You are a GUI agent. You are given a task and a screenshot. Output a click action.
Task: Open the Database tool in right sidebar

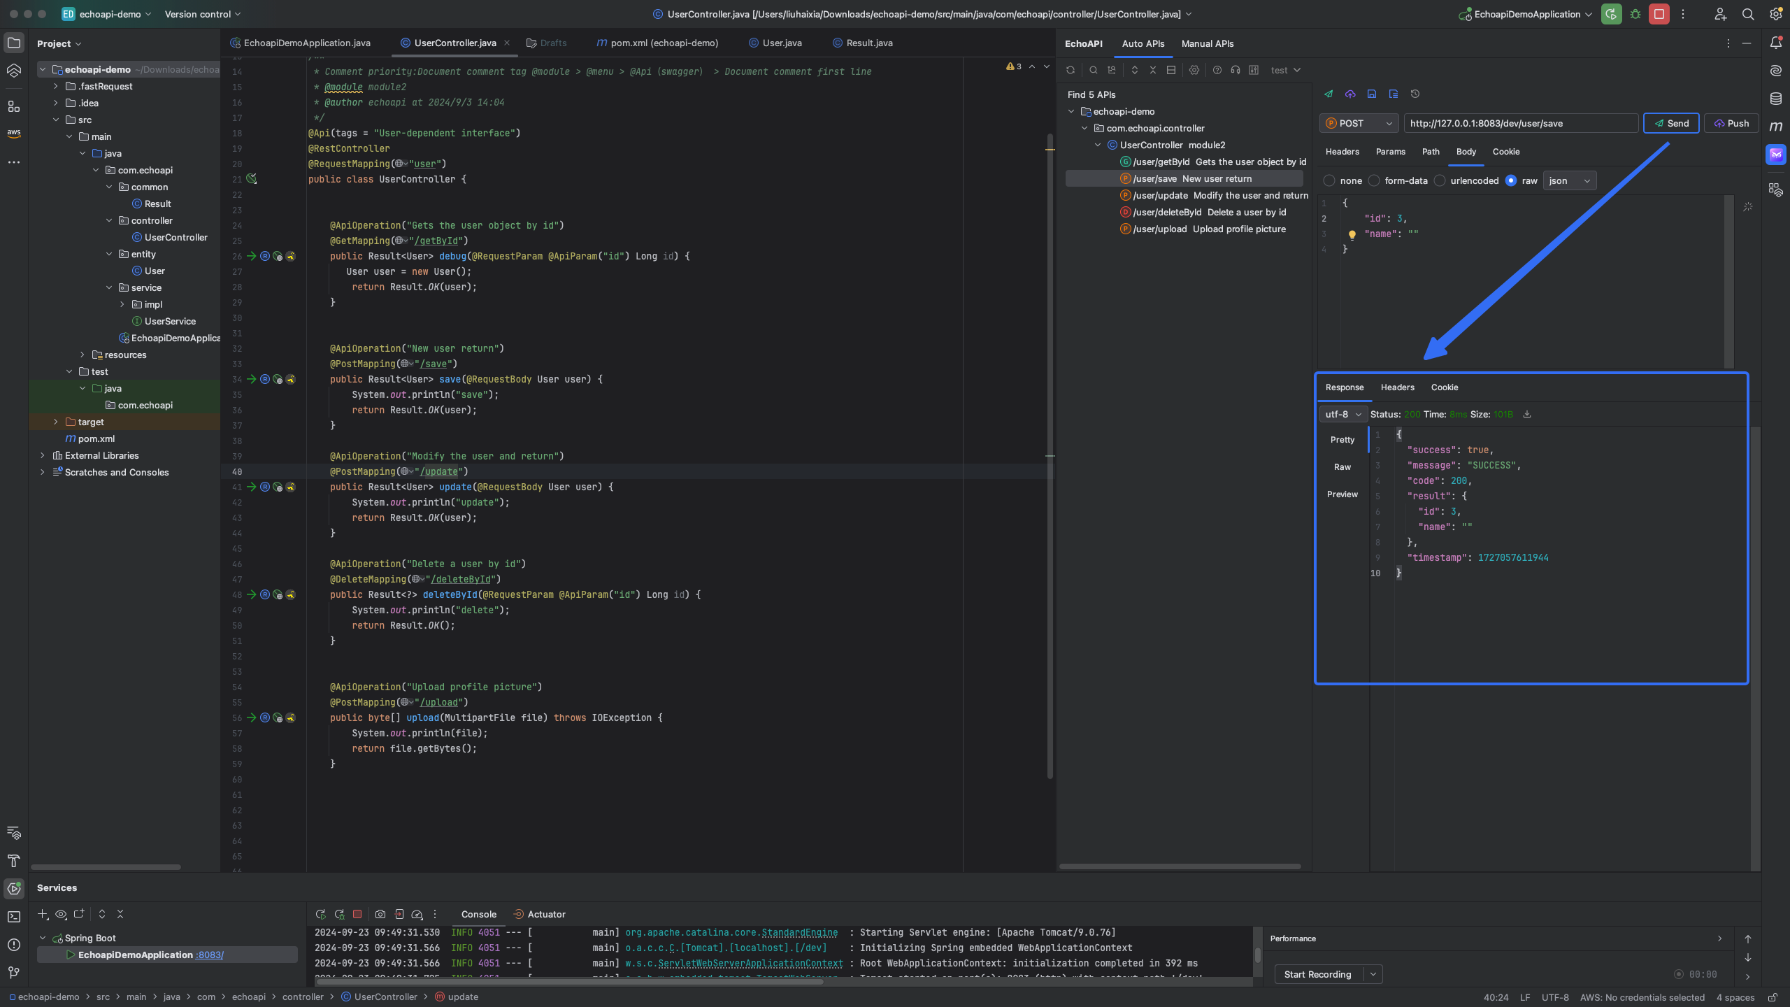click(x=1775, y=99)
